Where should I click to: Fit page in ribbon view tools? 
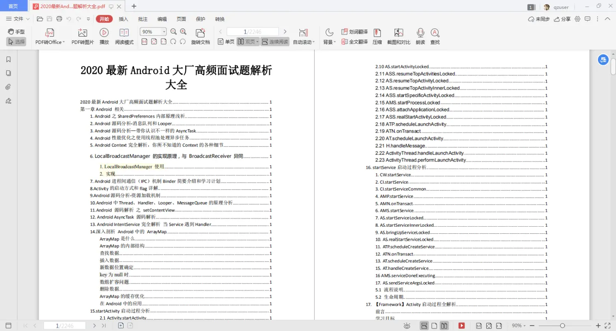tap(154, 41)
